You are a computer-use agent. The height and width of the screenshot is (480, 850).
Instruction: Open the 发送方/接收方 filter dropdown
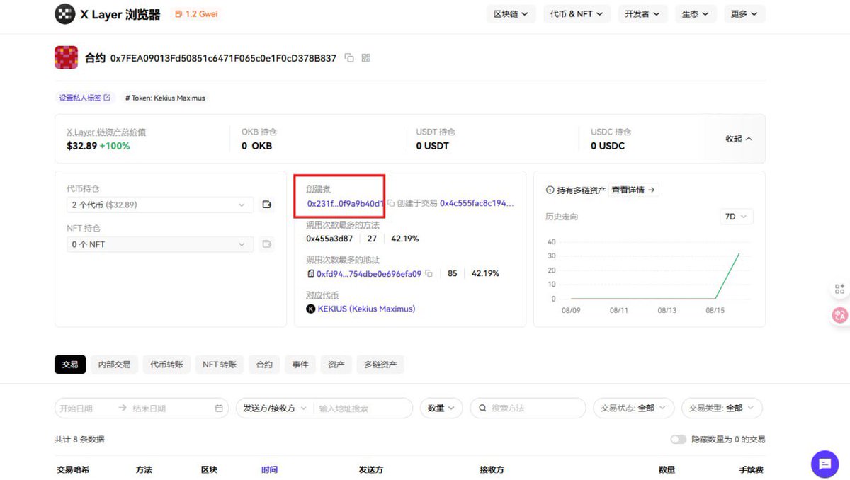(275, 408)
